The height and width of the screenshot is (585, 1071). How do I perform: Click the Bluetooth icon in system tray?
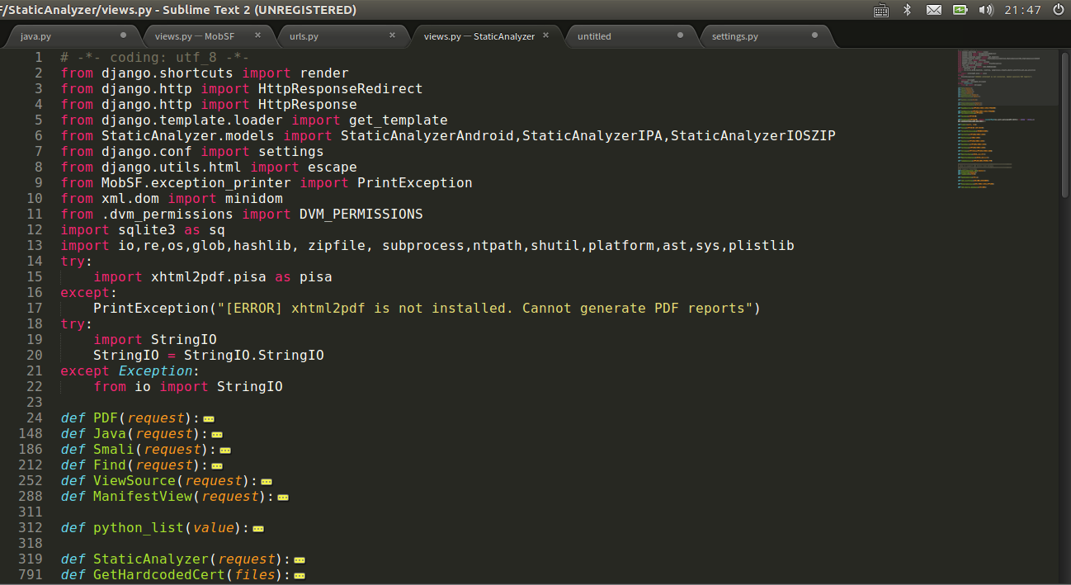click(x=907, y=10)
